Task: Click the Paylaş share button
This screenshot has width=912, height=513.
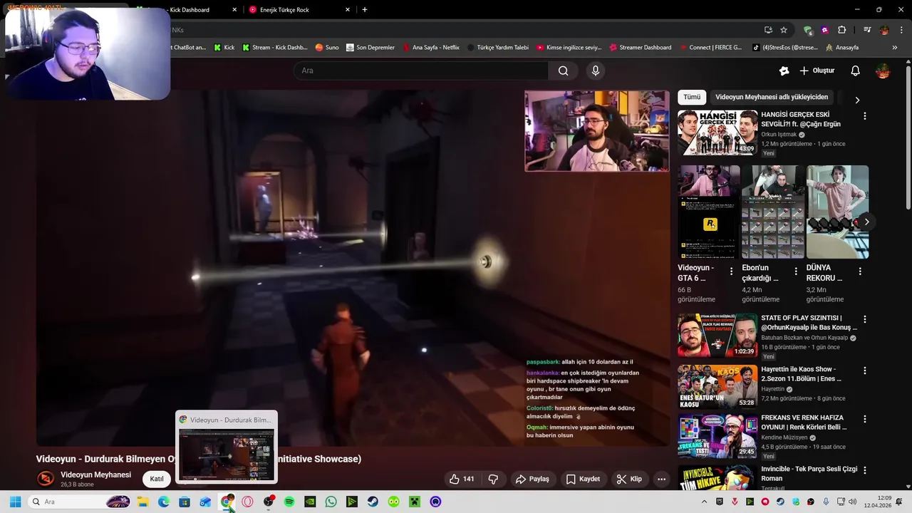Action: pyautogui.click(x=532, y=479)
